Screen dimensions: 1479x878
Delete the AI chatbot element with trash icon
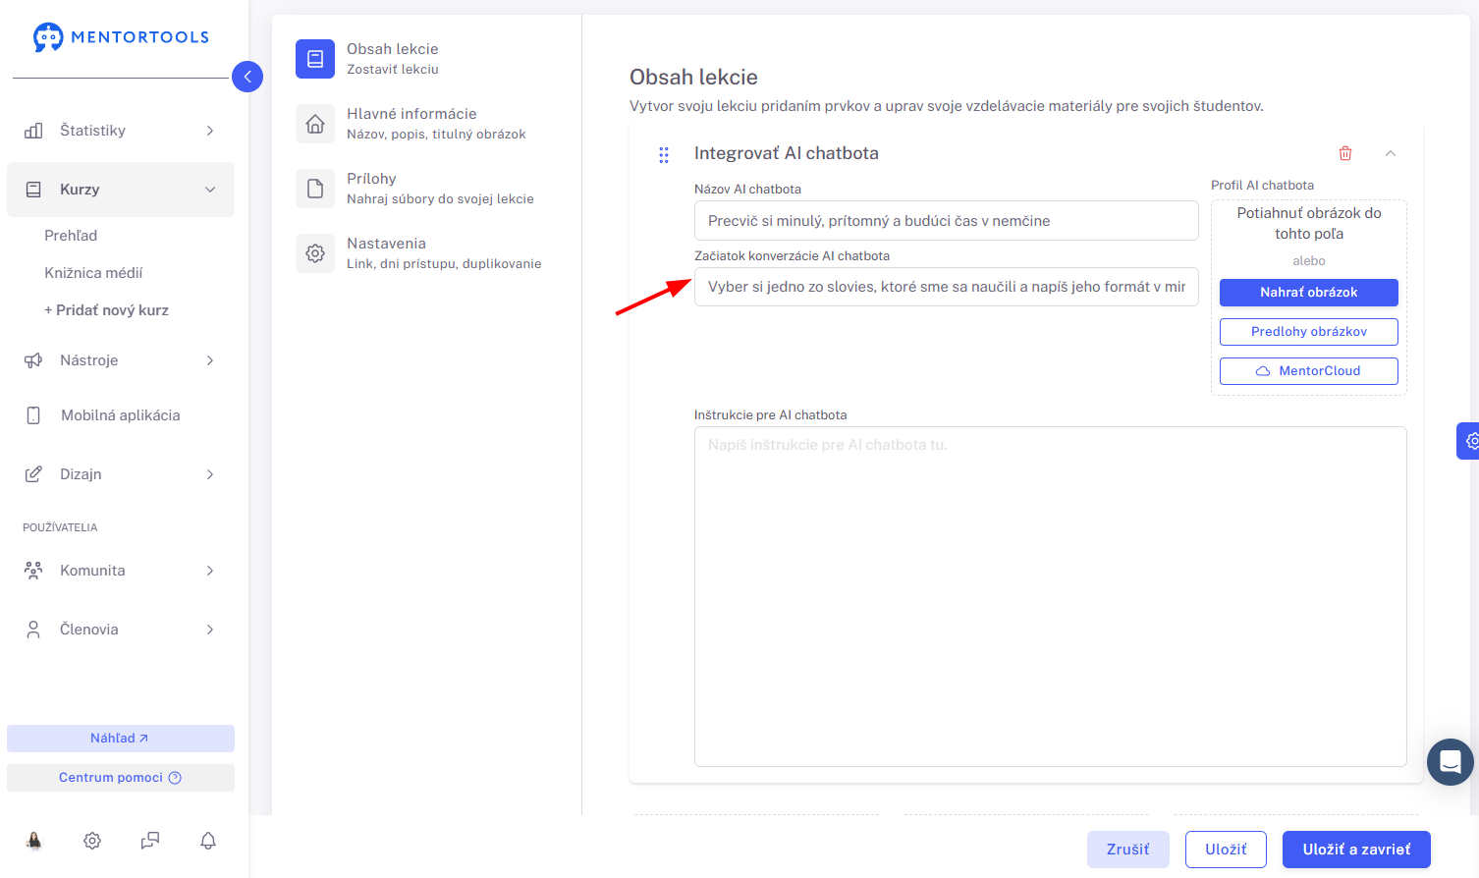tap(1345, 153)
